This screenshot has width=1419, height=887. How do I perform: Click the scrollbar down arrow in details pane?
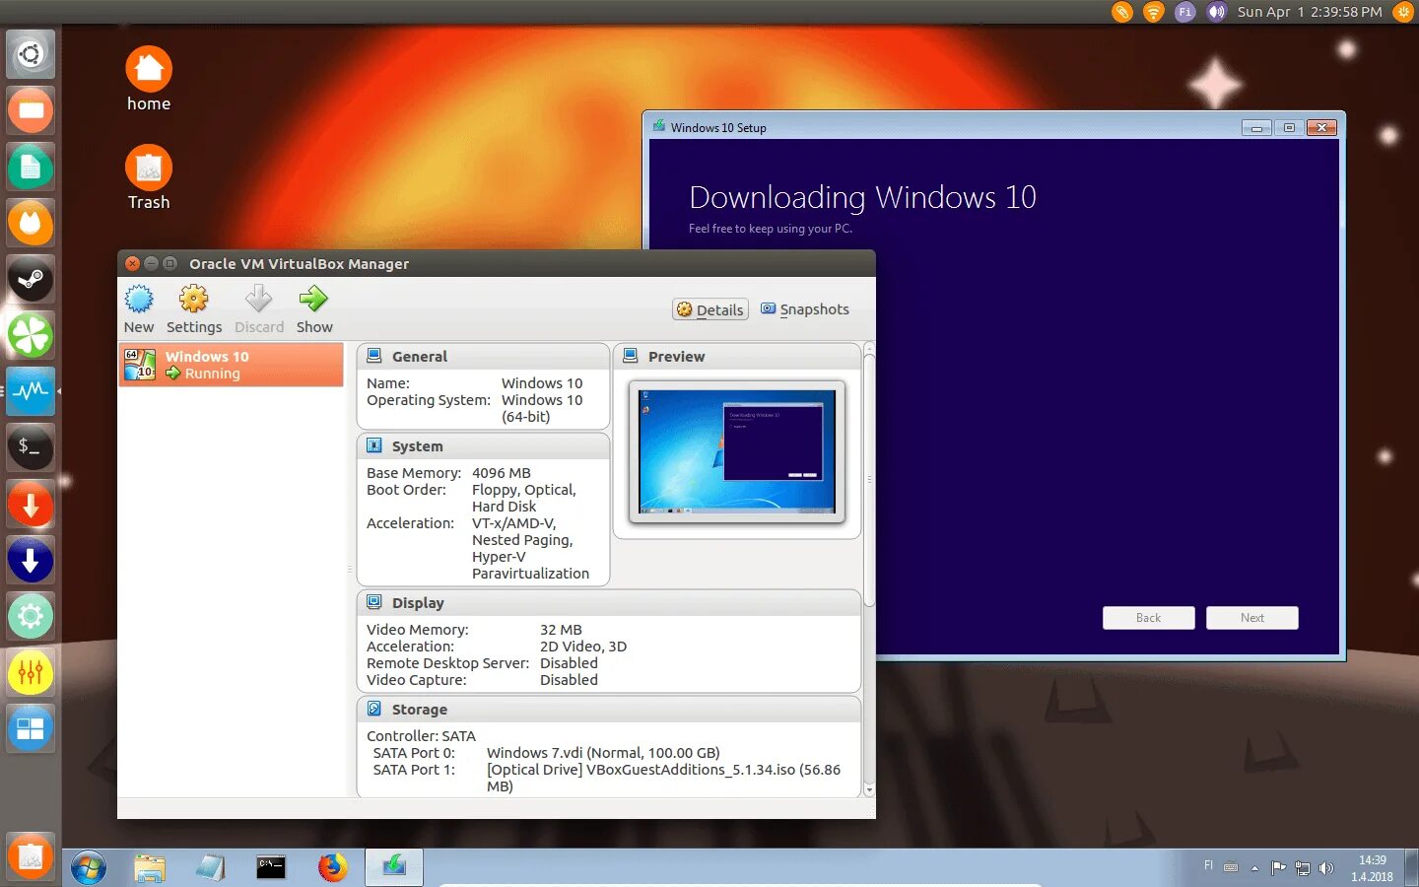[x=869, y=790]
